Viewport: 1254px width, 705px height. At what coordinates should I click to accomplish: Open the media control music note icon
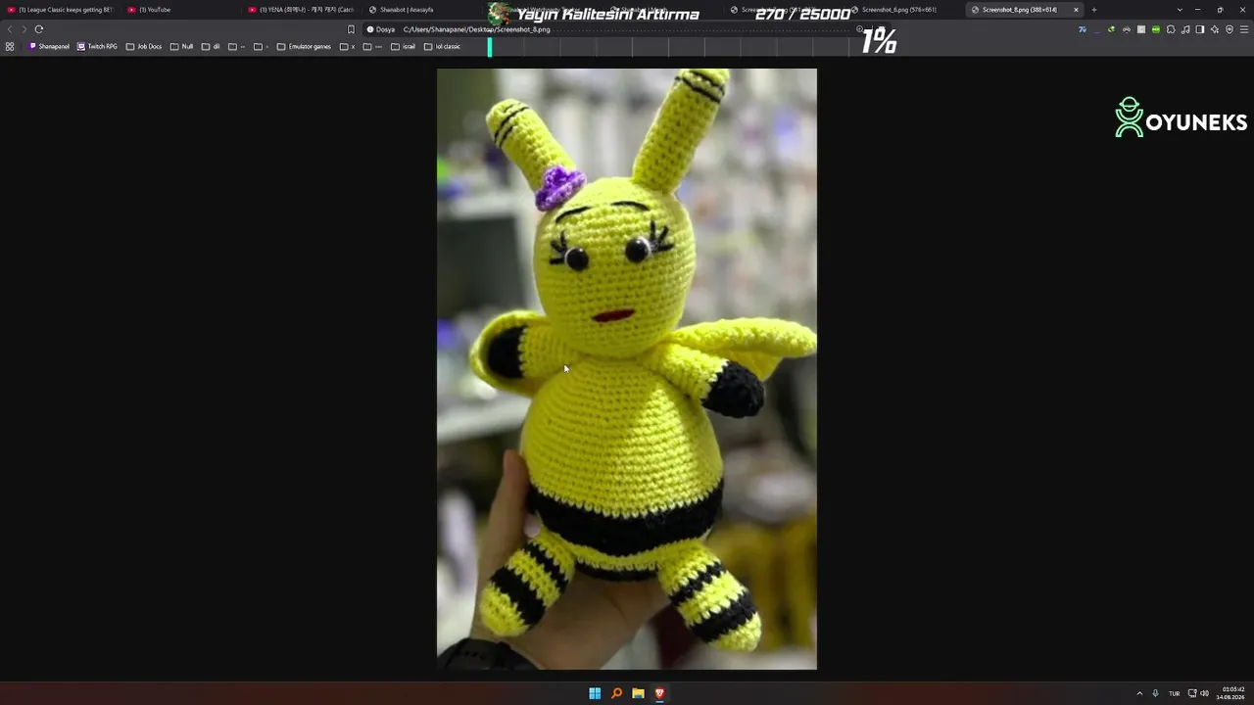1185,29
